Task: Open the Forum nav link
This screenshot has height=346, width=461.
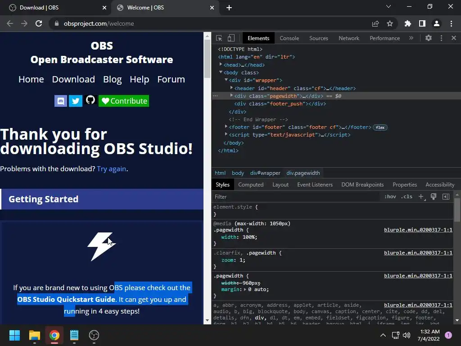Action: click(171, 79)
